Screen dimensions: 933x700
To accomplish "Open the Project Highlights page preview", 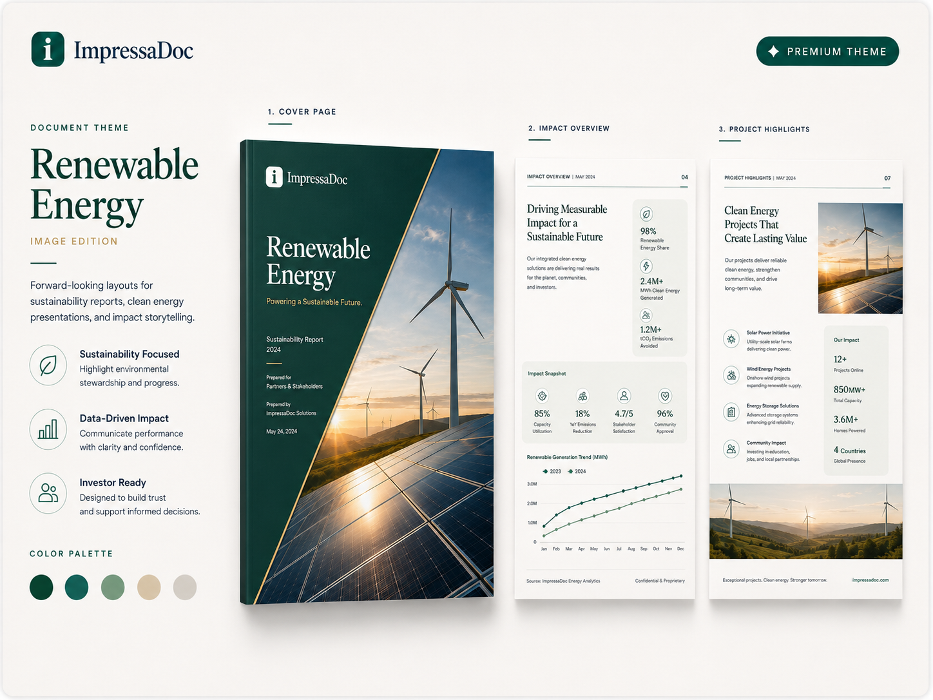I will [806, 380].
